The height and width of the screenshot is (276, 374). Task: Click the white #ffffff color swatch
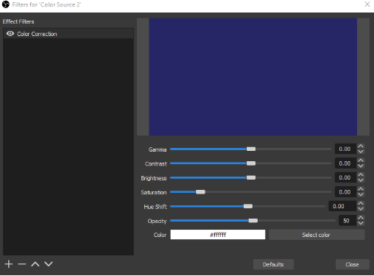tap(218, 235)
